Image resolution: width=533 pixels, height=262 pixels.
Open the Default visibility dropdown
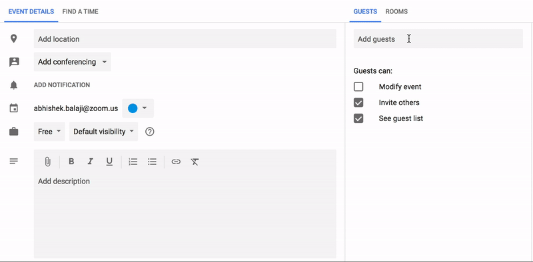[104, 132]
